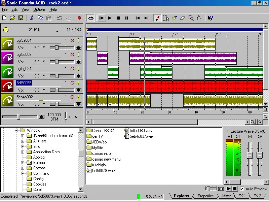Enable the Auto Preview checkbox

[x=242, y=189]
